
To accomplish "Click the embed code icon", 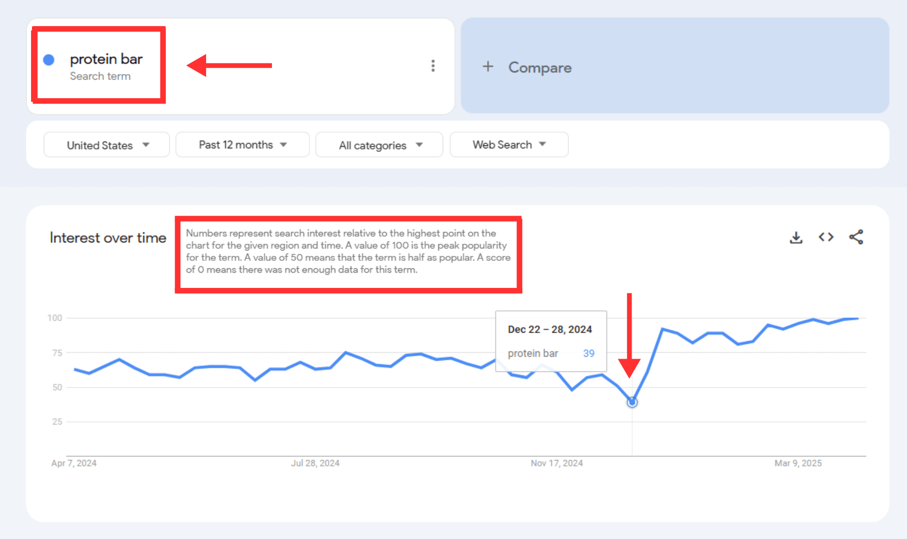I will point(826,237).
